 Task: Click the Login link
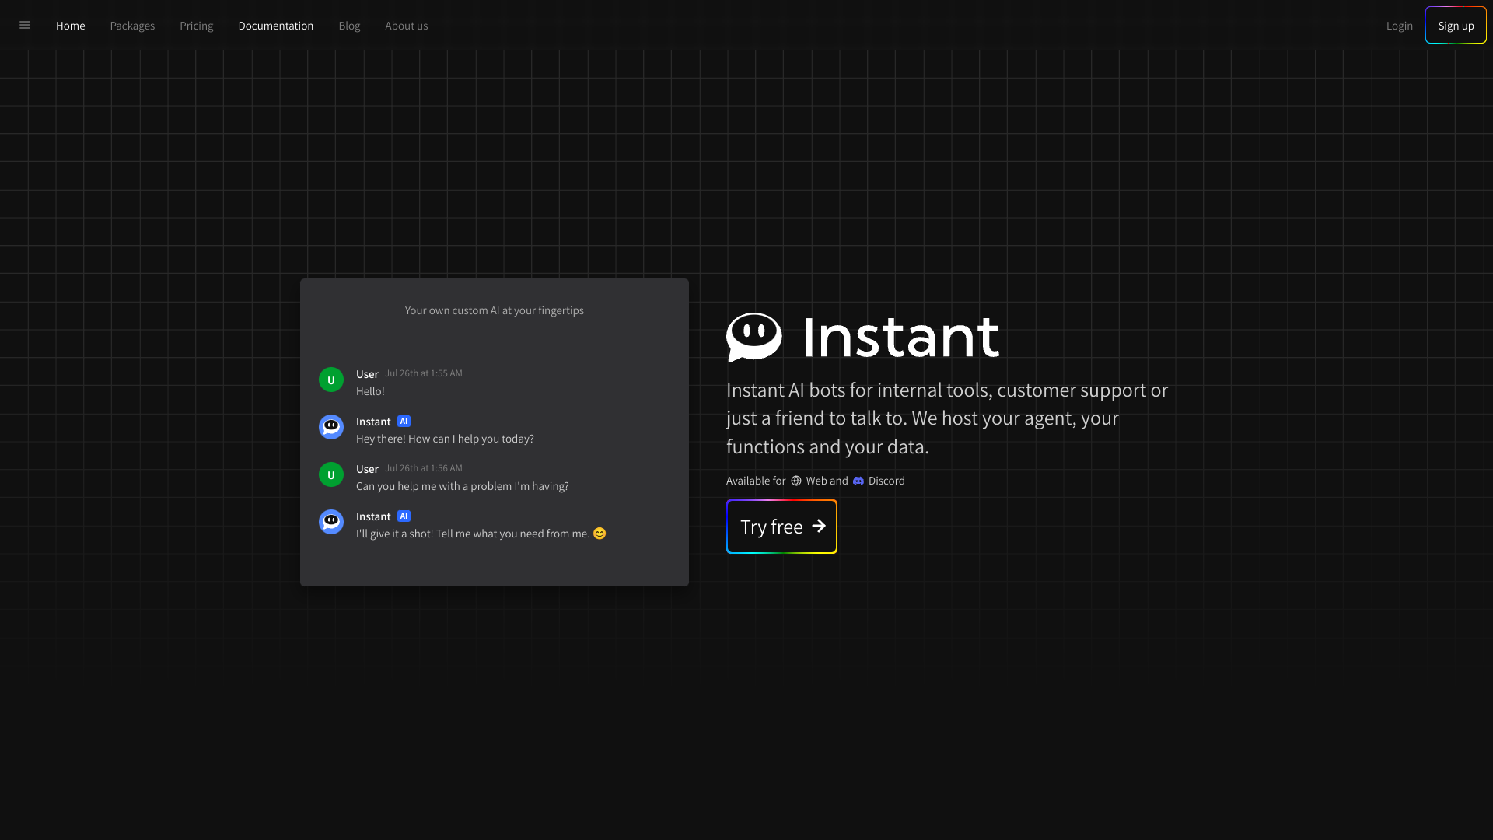coord(1399,25)
